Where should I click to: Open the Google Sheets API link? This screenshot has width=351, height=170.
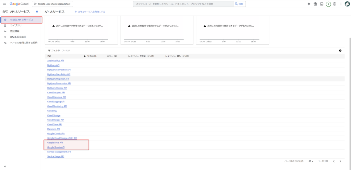pyautogui.click(x=56, y=147)
